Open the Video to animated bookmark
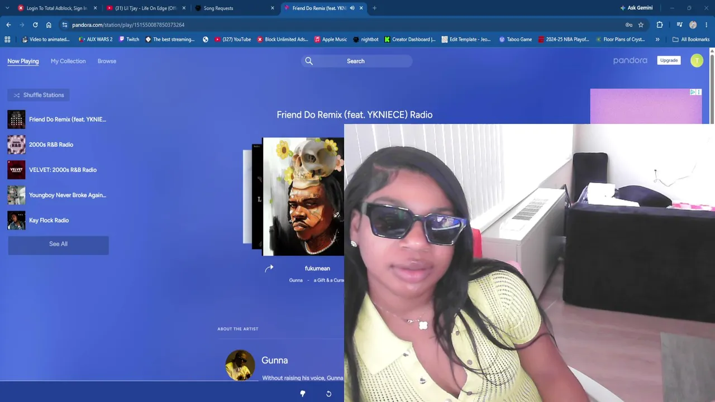This screenshot has height=402, width=715. click(46, 39)
